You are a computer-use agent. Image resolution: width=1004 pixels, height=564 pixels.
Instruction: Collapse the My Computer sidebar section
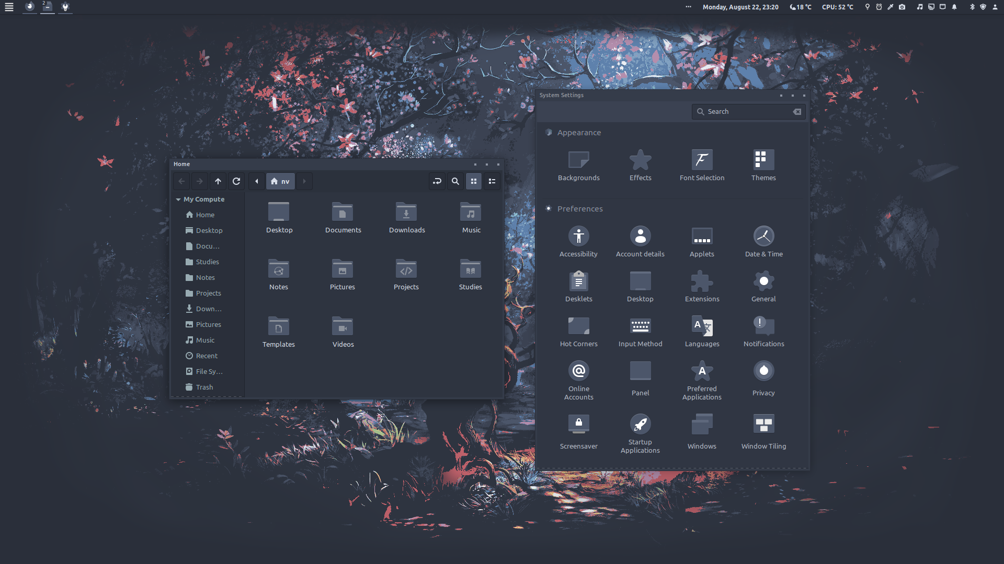tap(178, 199)
